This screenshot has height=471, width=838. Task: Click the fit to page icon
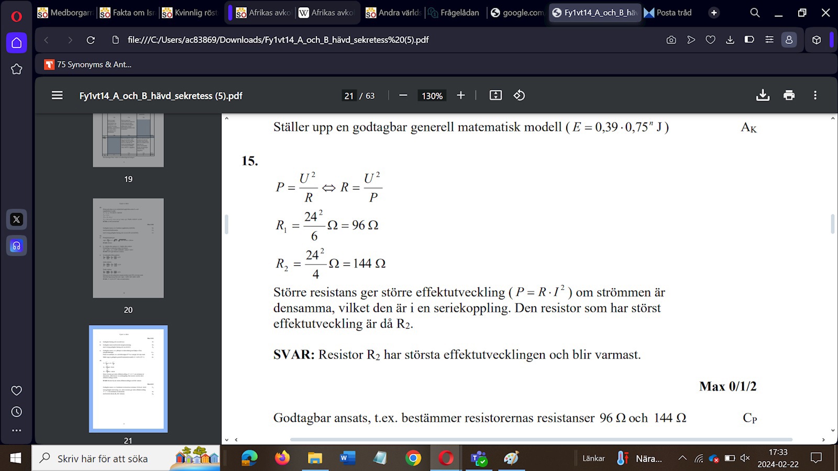495,95
